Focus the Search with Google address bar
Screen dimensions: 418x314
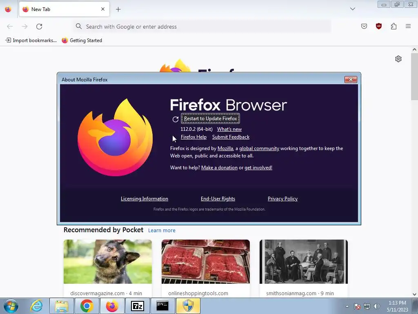coord(202,27)
